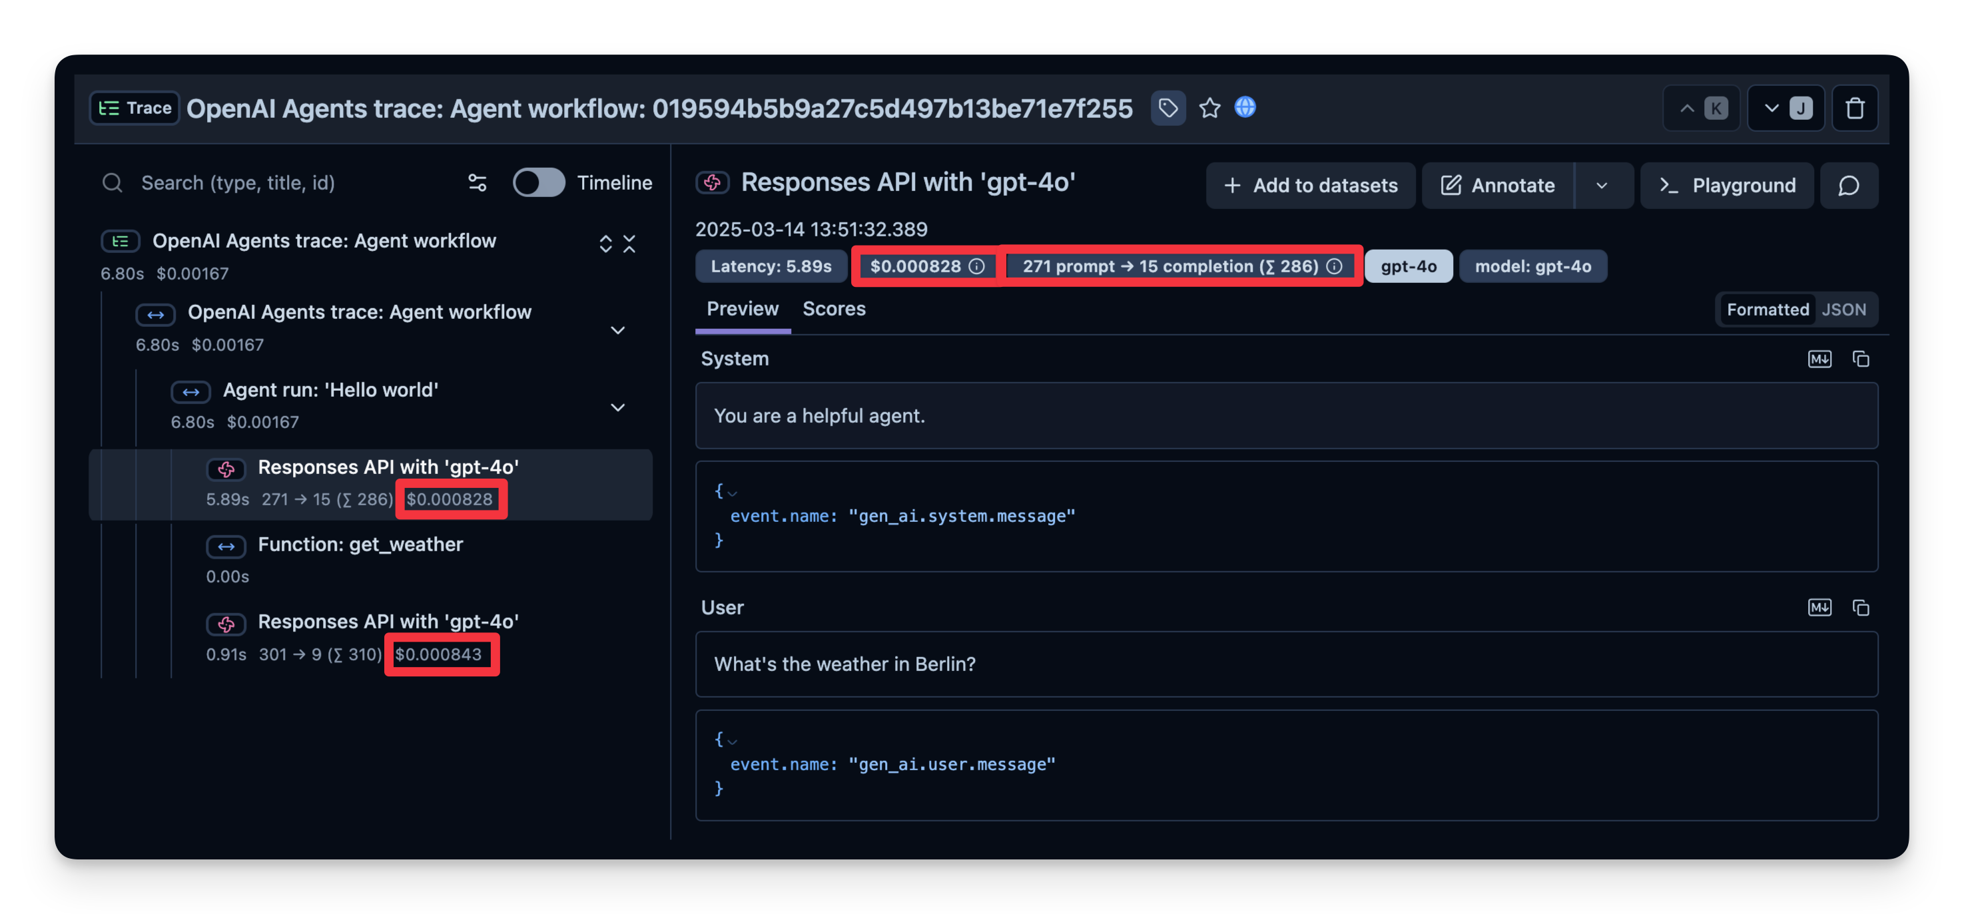This screenshot has height=914, width=1964.
Task: Copy the System message content
Action: tap(1861, 359)
